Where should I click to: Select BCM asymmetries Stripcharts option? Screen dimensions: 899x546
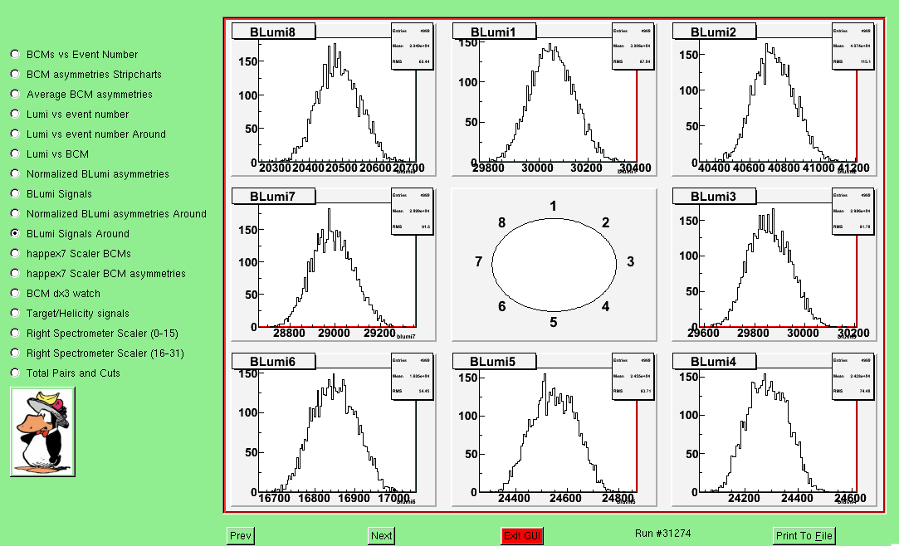pyautogui.click(x=16, y=75)
